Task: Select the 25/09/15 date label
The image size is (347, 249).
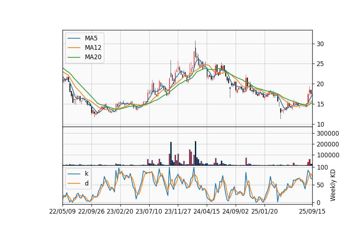Action: click(312, 211)
